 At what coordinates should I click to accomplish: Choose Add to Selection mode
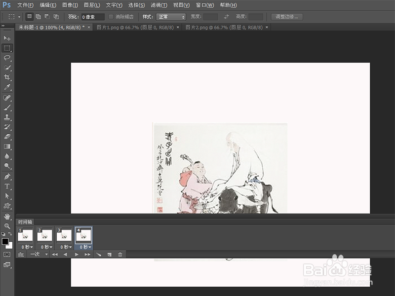[39, 17]
